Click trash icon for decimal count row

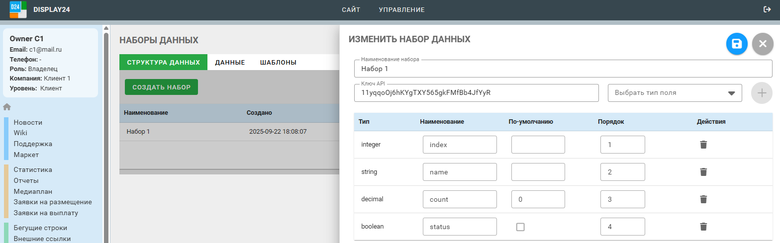click(703, 199)
